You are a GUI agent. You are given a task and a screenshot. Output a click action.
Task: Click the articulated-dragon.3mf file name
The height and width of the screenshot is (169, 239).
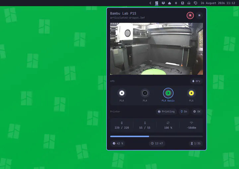127,18
